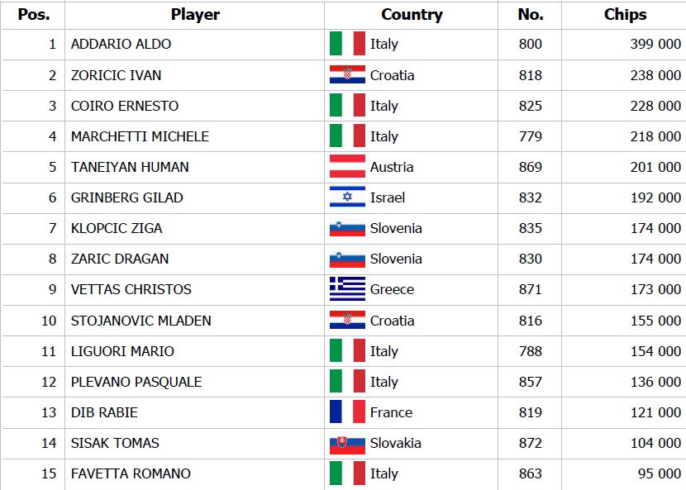Click the Croatia flag beside STOJANOVIC MLADEN
The image size is (686, 490).
point(347,321)
